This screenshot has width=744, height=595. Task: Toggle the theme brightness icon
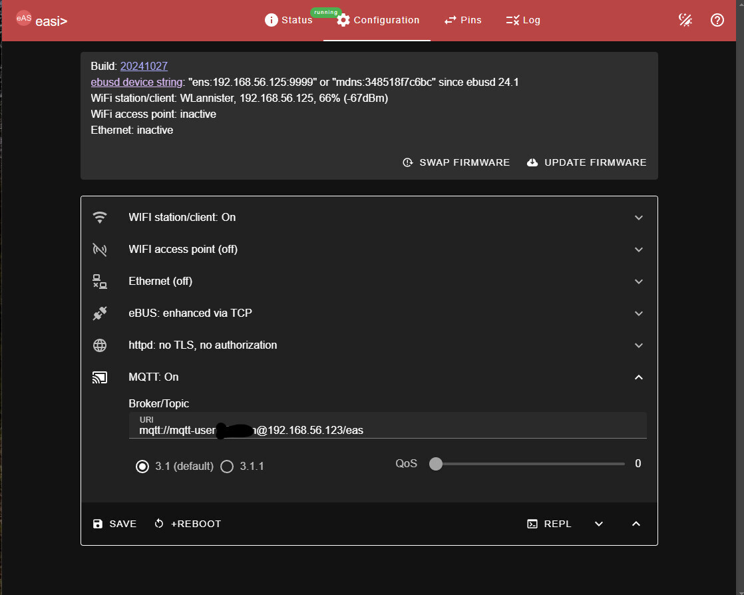(685, 20)
